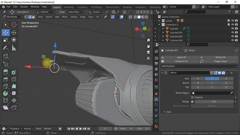This screenshot has width=240, height=135.
Task: Play the animation
Action: coord(81,129)
